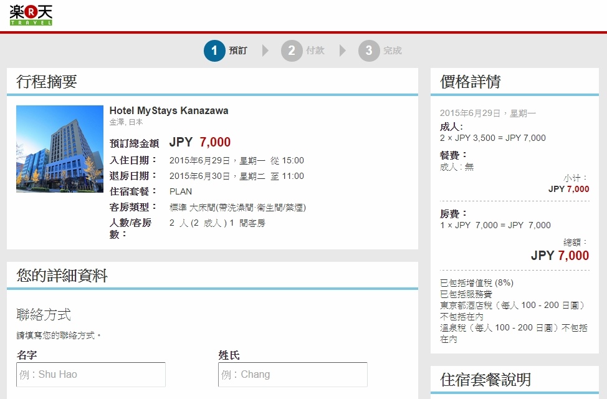The image size is (607, 399).
Task: Click the PLAN package value
Action: pyautogui.click(x=180, y=191)
